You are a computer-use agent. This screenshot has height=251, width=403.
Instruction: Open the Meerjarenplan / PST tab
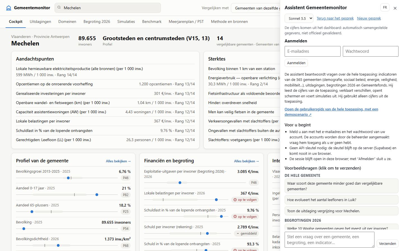186,21
